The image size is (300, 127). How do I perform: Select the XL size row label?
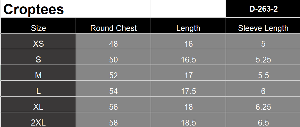pos(39,107)
